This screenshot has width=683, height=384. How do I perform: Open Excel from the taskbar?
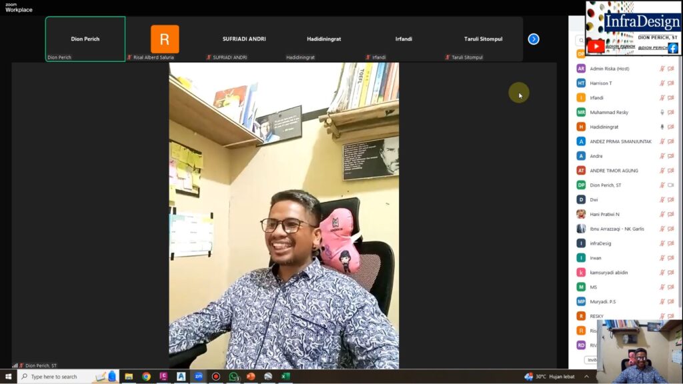pyautogui.click(x=285, y=377)
